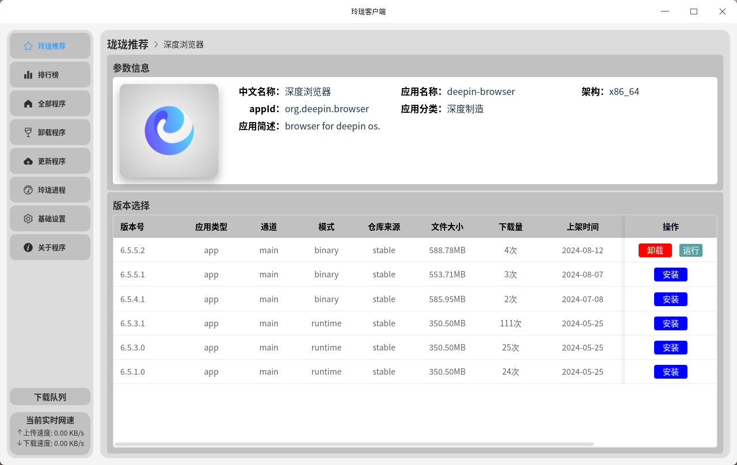Click the file size 553.71MB

click(x=447, y=275)
